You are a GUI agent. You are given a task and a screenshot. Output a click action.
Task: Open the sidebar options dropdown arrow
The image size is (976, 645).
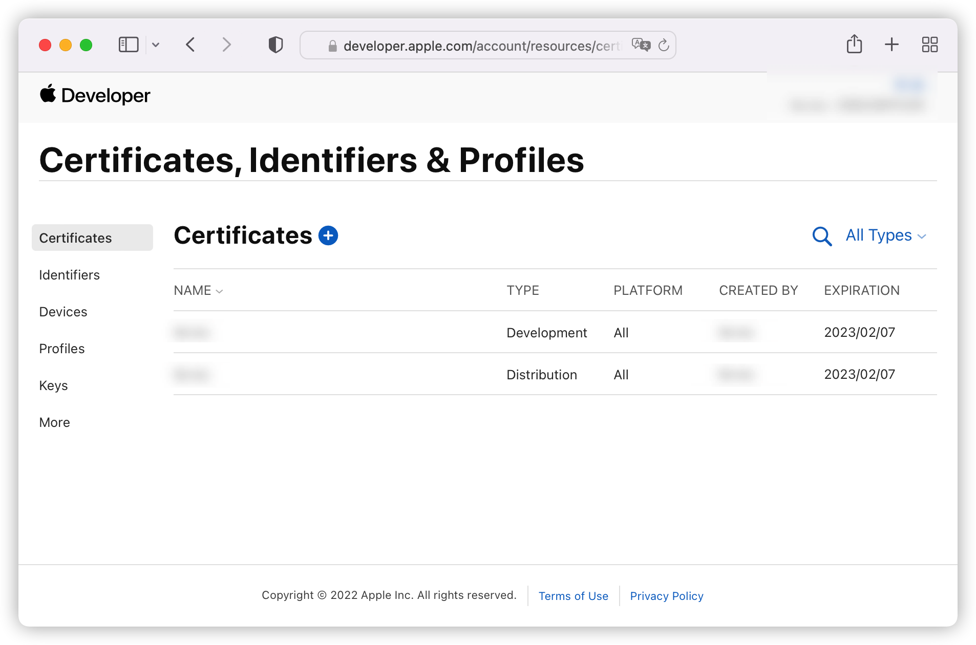156,45
